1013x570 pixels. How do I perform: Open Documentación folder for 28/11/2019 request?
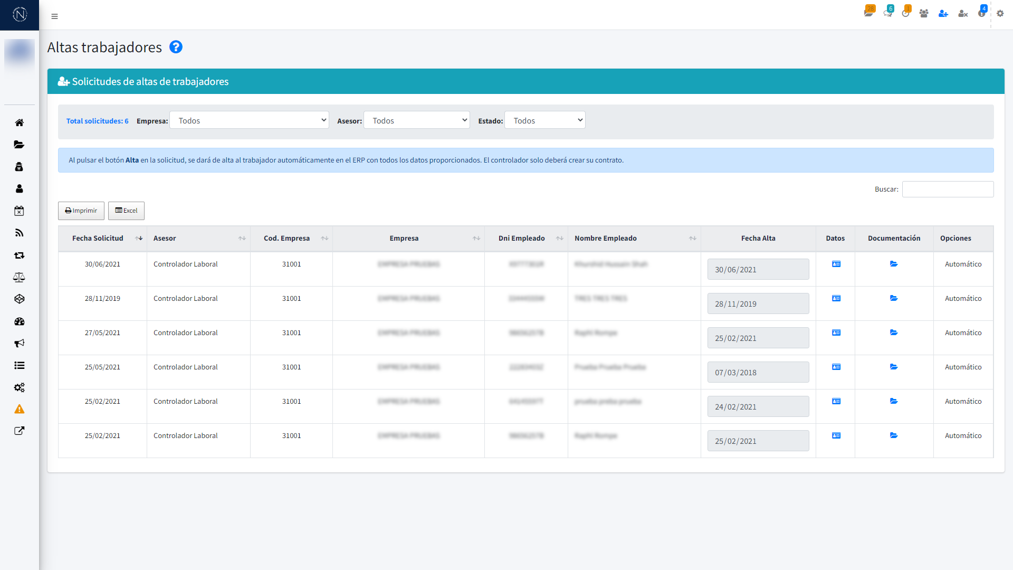click(894, 298)
